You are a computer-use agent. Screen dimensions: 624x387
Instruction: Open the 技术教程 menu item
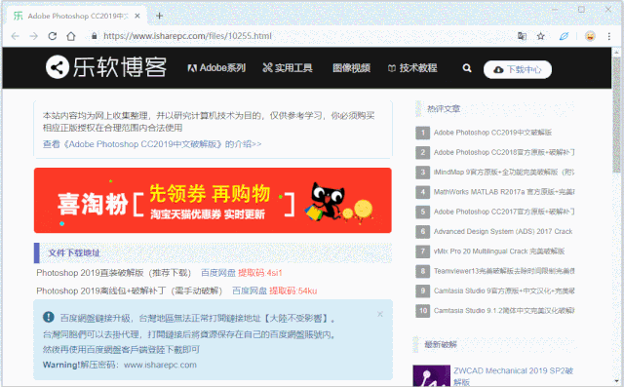pyautogui.click(x=412, y=68)
